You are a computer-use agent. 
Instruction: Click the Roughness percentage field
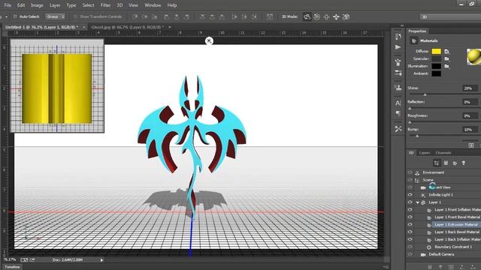coord(470,115)
